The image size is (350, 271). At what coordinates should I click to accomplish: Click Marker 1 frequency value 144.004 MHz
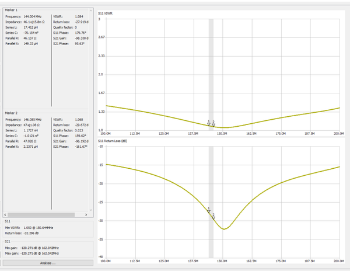pos(33,16)
